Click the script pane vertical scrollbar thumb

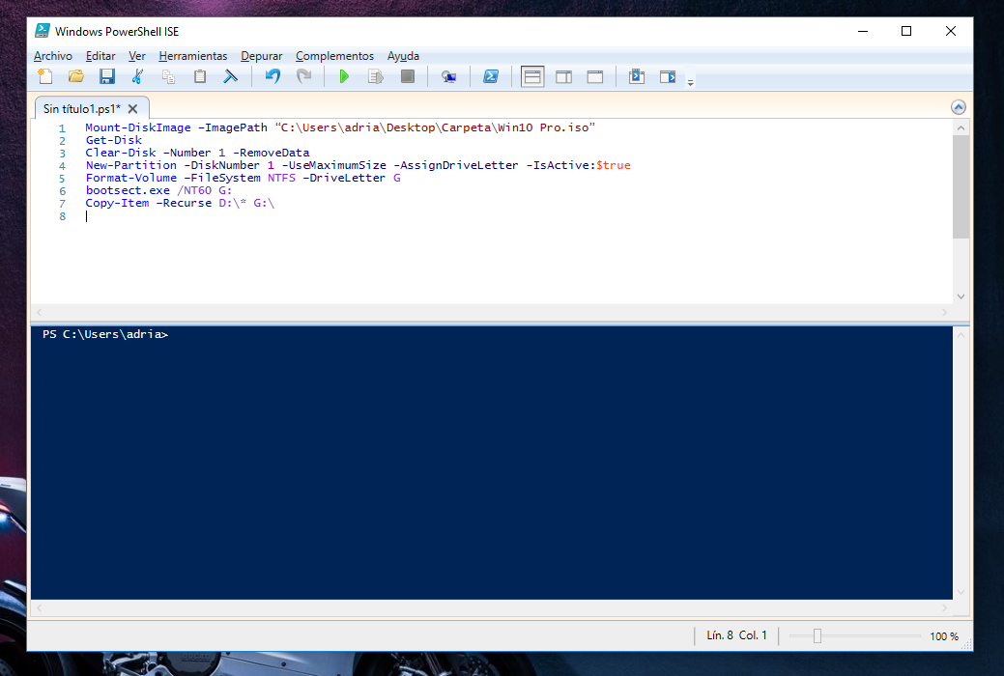point(961,186)
